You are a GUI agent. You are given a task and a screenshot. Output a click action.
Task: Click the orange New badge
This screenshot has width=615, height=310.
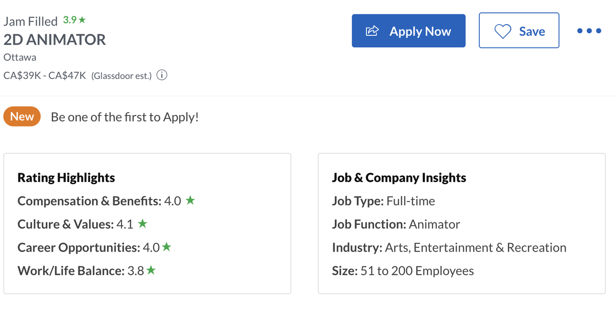coord(22,117)
